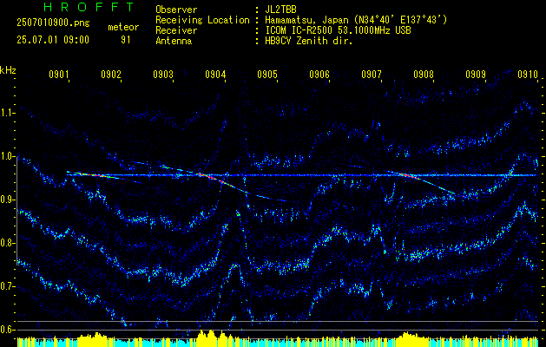Click the Receiving Location label
Screen dimensions: 546x347
202,20
